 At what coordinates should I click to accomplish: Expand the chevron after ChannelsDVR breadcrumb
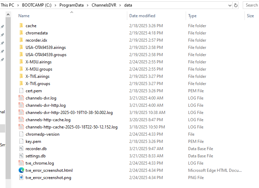(x=120, y=5)
